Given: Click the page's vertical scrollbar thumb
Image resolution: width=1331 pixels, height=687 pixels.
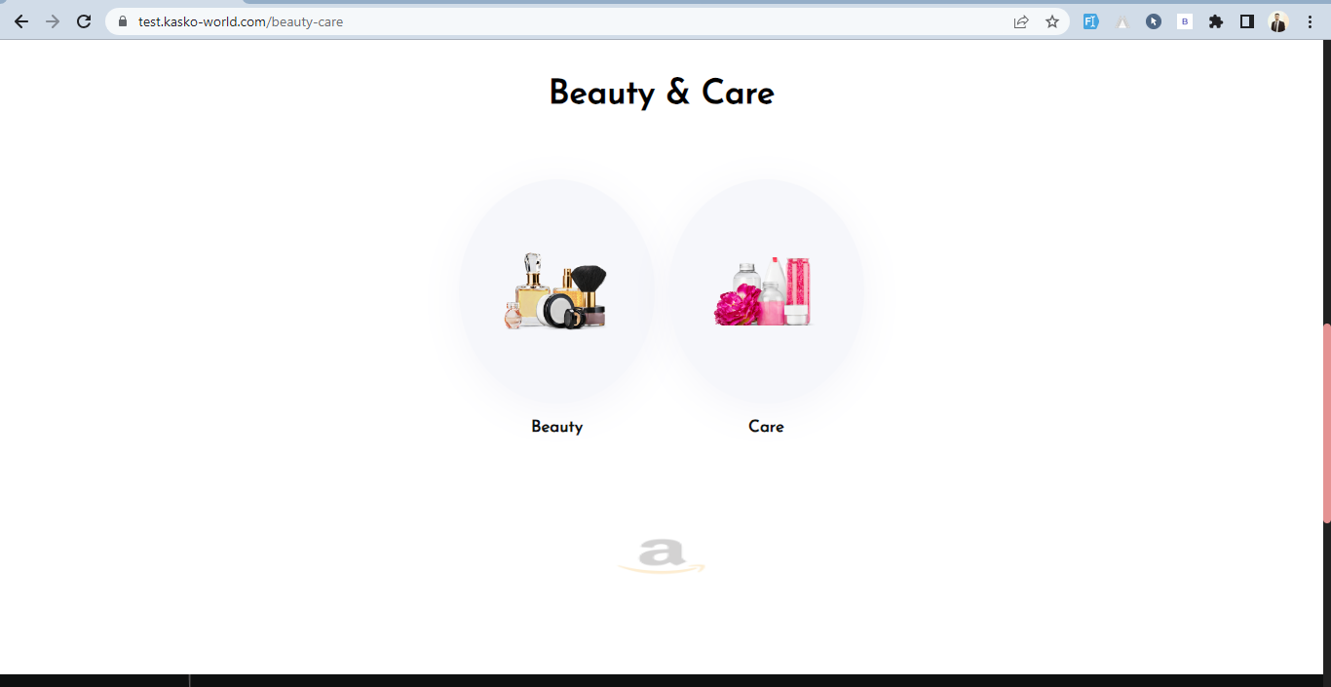Looking at the screenshot, I should [x=1326, y=423].
